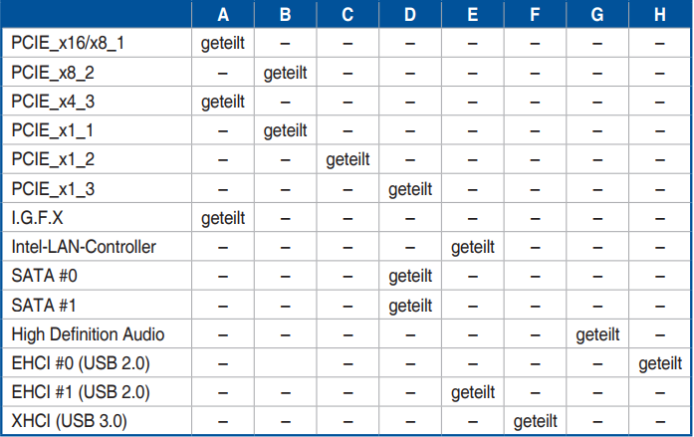Select column header D
Viewport: 694px width, 437px height.
click(410, 15)
